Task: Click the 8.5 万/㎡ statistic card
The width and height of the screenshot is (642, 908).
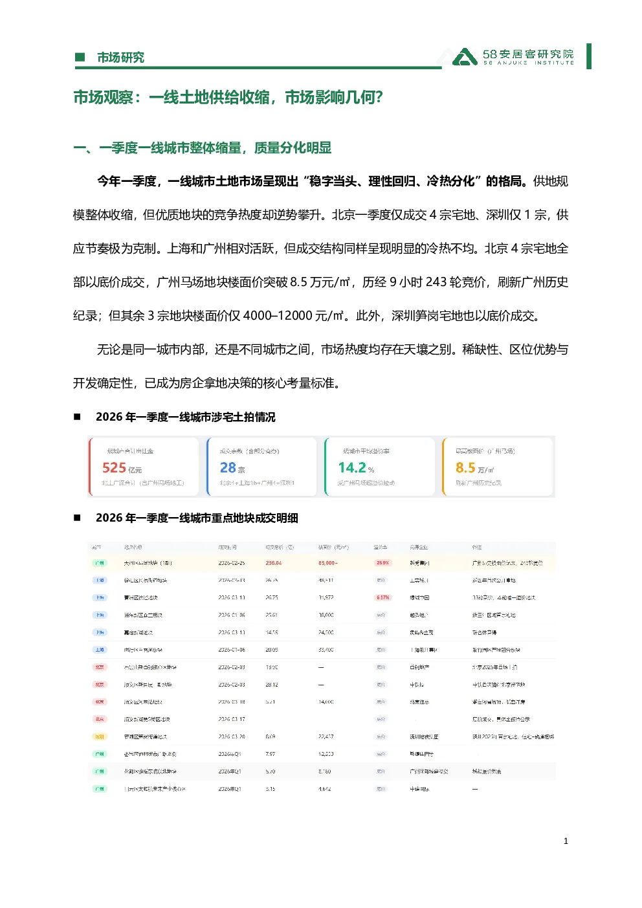Action: click(x=498, y=467)
